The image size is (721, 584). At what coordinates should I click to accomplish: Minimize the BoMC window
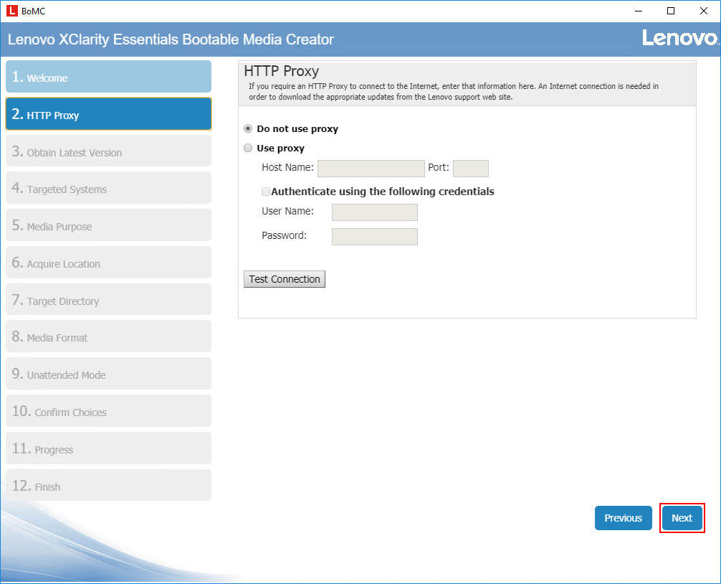click(x=639, y=11)
